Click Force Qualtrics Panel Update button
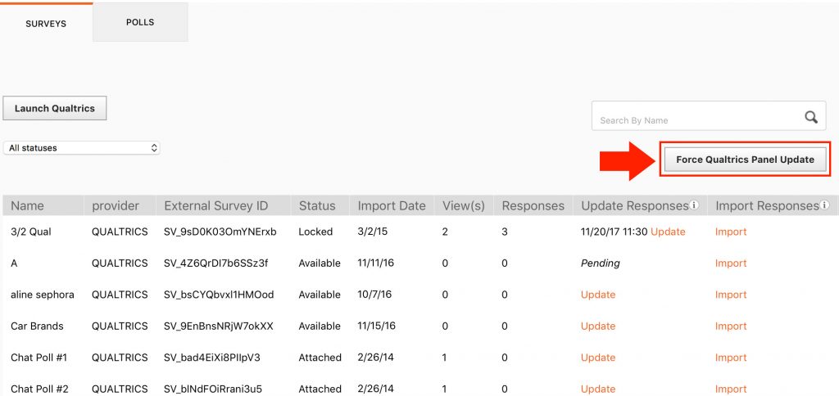Screen dimensions: 839x396 tap(745, 160)
